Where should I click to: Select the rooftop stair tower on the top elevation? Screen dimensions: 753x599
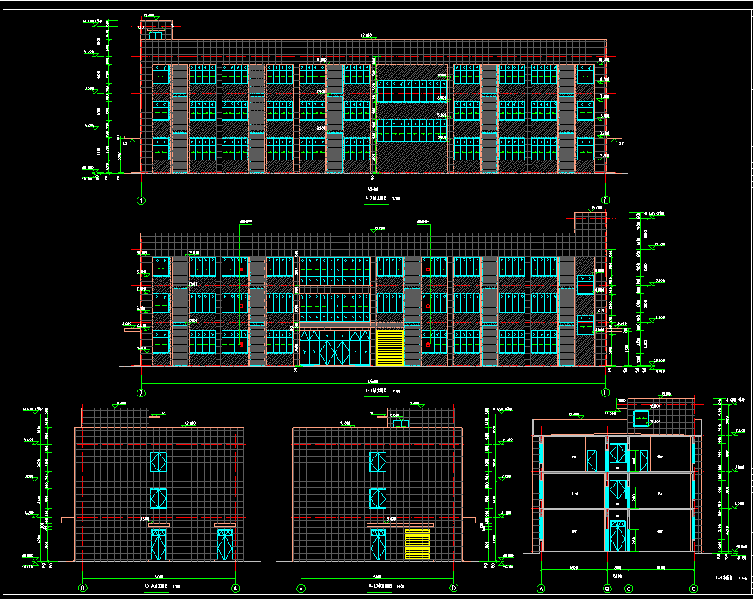click(x=156, y=30)
